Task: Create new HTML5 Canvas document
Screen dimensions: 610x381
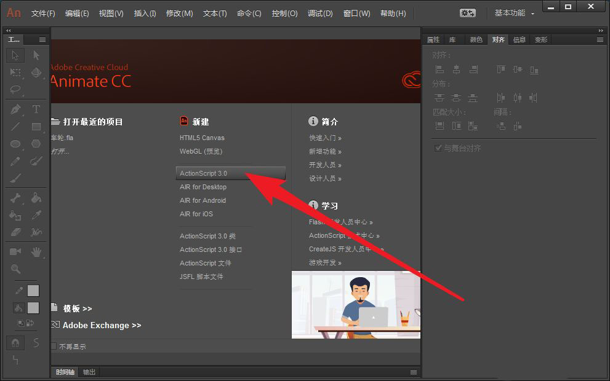Action: 202,138
